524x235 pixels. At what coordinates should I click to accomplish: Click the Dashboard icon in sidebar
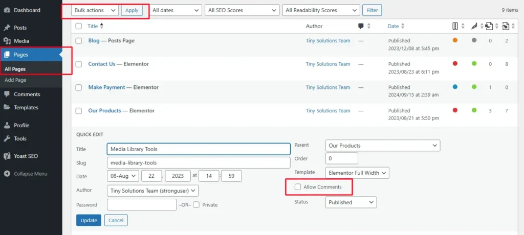7,10
